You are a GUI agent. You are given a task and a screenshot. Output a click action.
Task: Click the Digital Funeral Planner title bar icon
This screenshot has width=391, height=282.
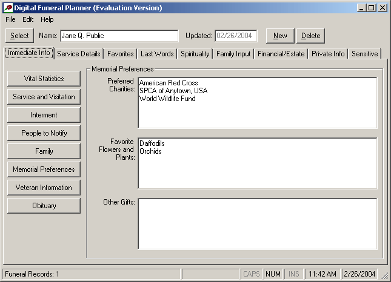pyautogui.click(x=8, y=8)
